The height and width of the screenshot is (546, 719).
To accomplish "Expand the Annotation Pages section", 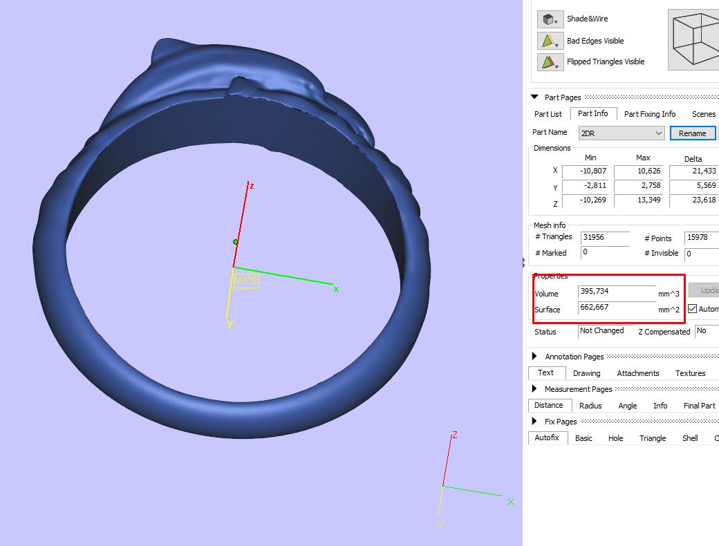I will 534,356.
